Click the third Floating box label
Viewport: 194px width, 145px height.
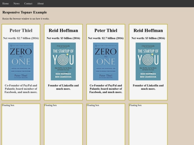click(93, 105)
